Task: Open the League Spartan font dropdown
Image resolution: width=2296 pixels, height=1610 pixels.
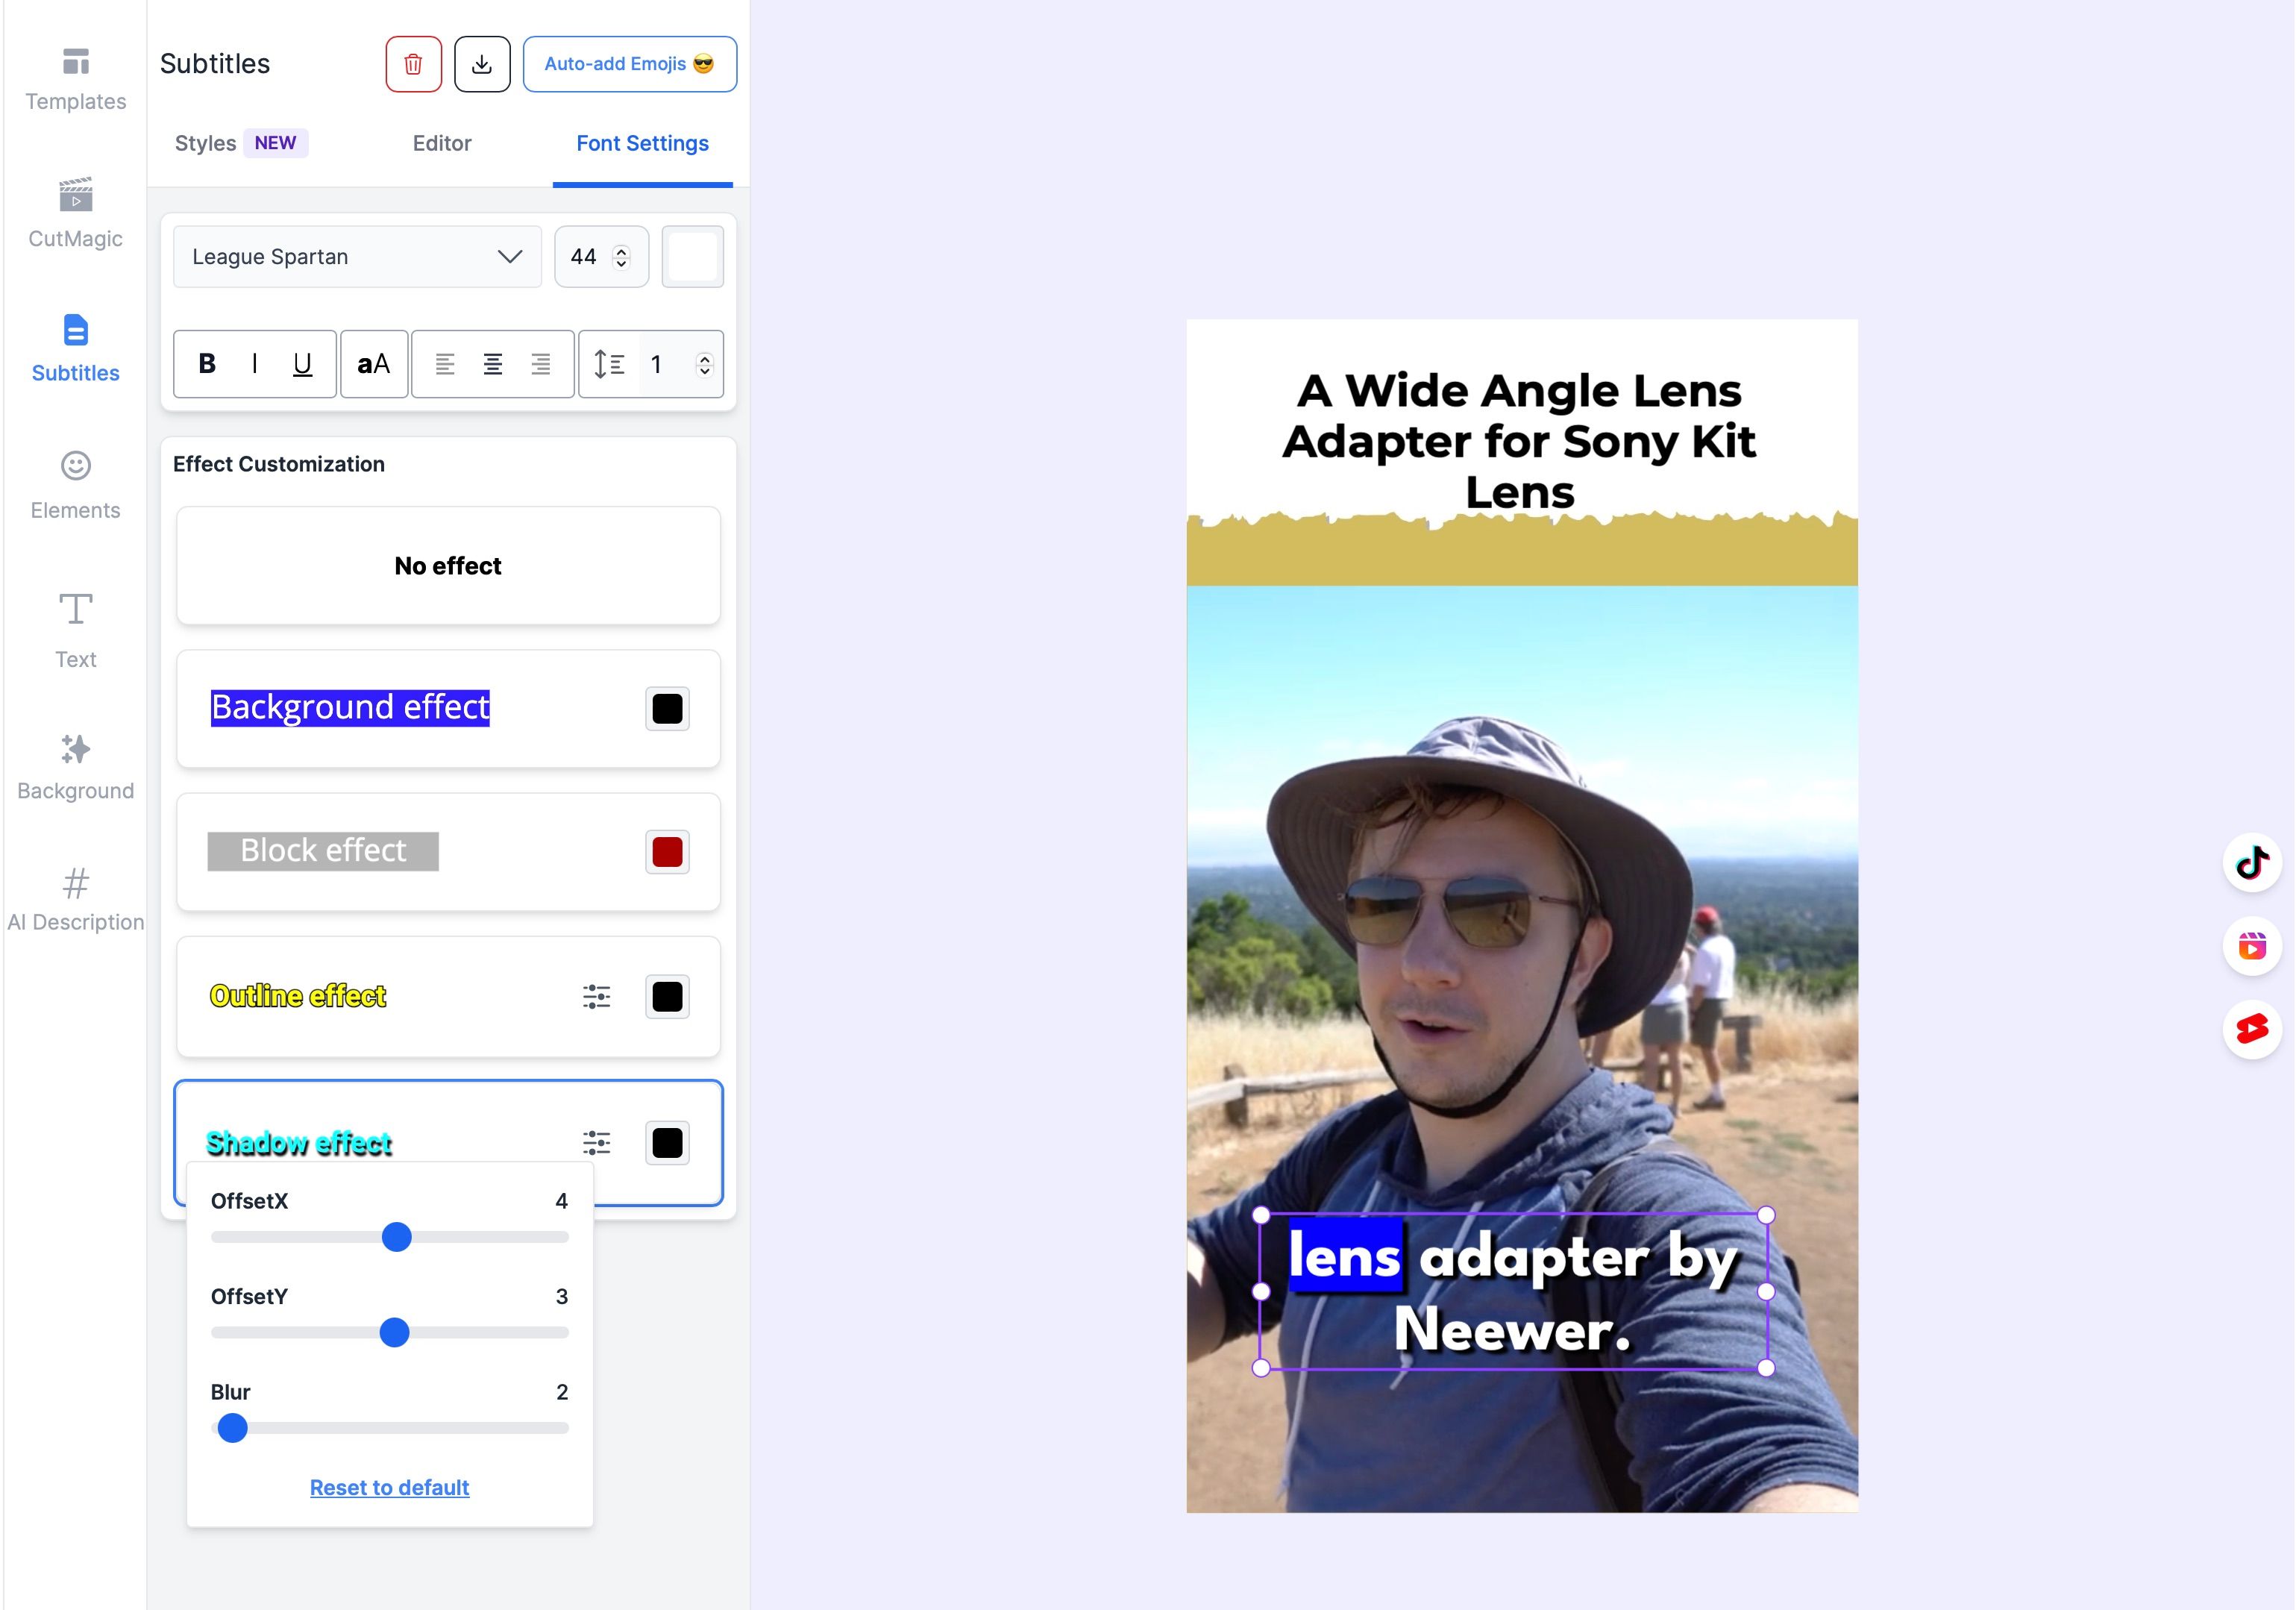Action: coord(357,257)
